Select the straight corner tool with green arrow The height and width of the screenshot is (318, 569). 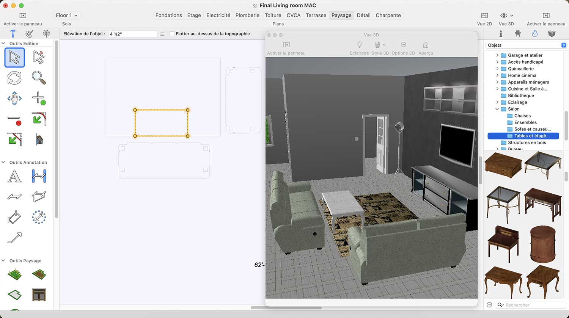[14, 139]
